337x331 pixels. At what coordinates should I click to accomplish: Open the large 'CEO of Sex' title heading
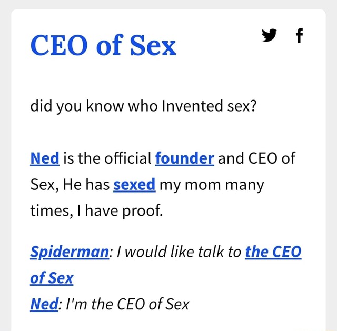coord(104,46)
